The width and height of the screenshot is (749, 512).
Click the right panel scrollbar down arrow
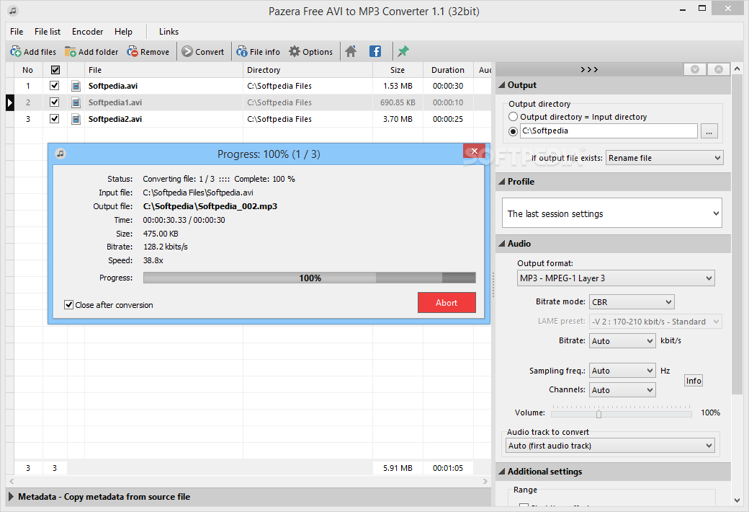click(737, 500)
